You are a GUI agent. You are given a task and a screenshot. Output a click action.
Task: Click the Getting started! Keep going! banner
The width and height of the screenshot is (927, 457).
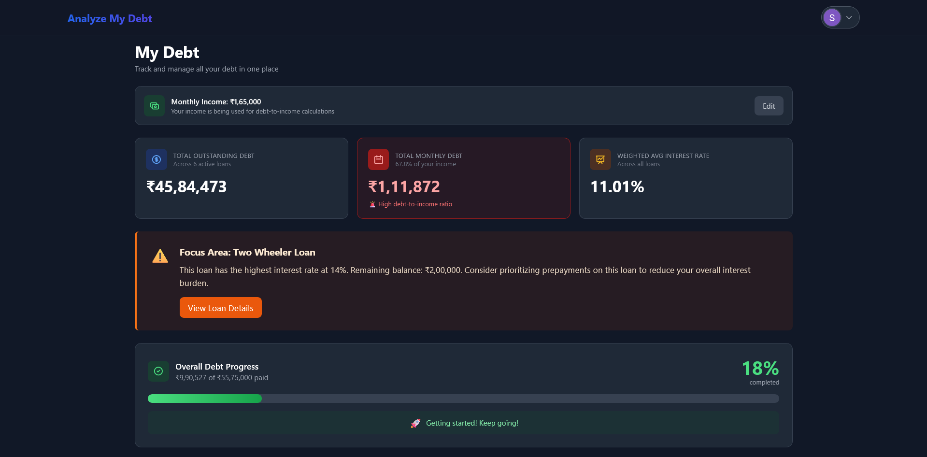tap(463, 423)
